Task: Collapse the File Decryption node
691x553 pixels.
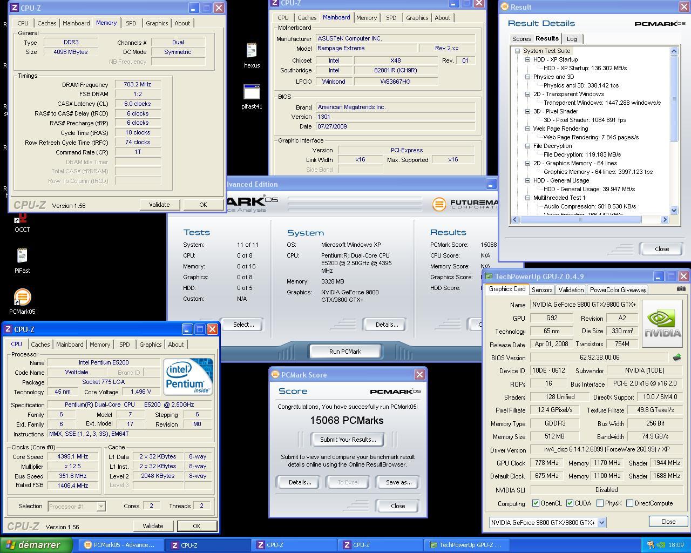Action: pyautogui.click(x=527, y=146)
